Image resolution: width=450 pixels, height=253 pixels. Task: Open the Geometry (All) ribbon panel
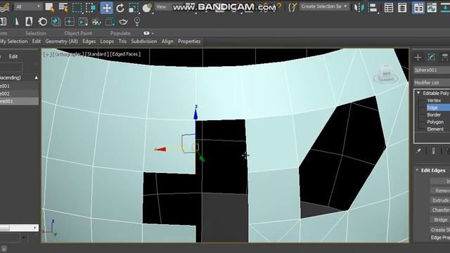pyautogui.click(x=61, y=41)
